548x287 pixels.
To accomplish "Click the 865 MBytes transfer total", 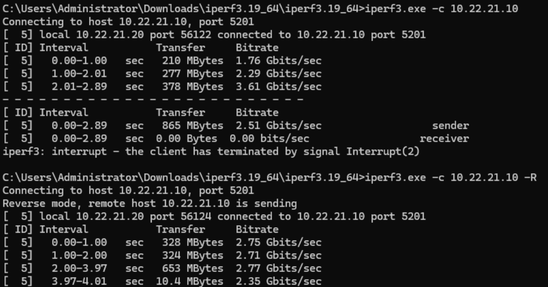I will 192,126.
